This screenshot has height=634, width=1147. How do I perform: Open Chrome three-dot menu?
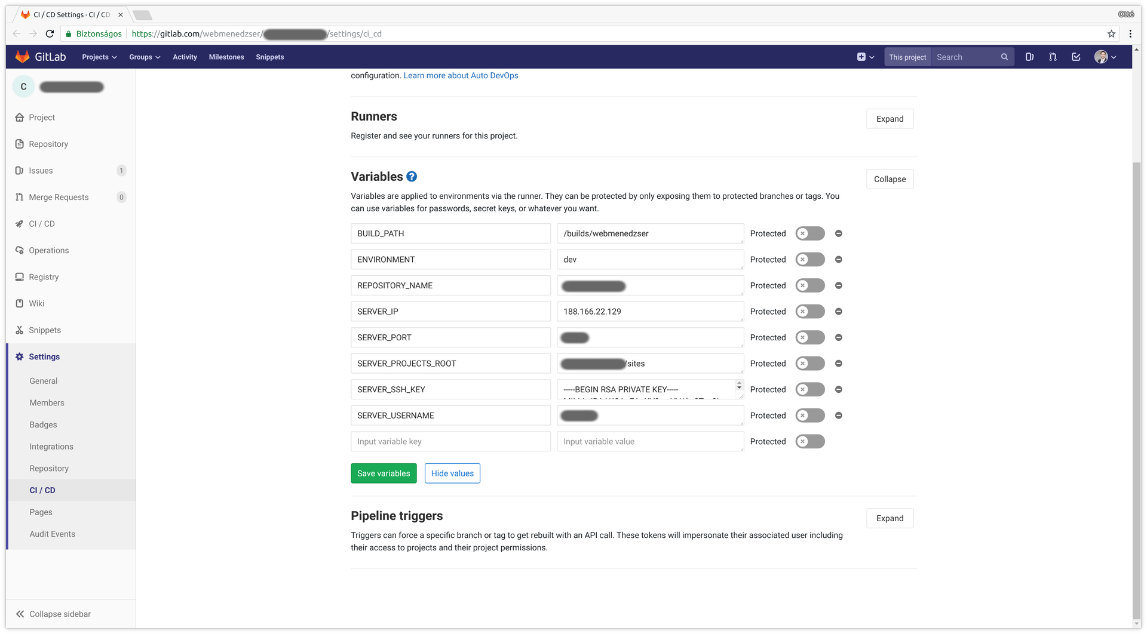click(1130, 34)
